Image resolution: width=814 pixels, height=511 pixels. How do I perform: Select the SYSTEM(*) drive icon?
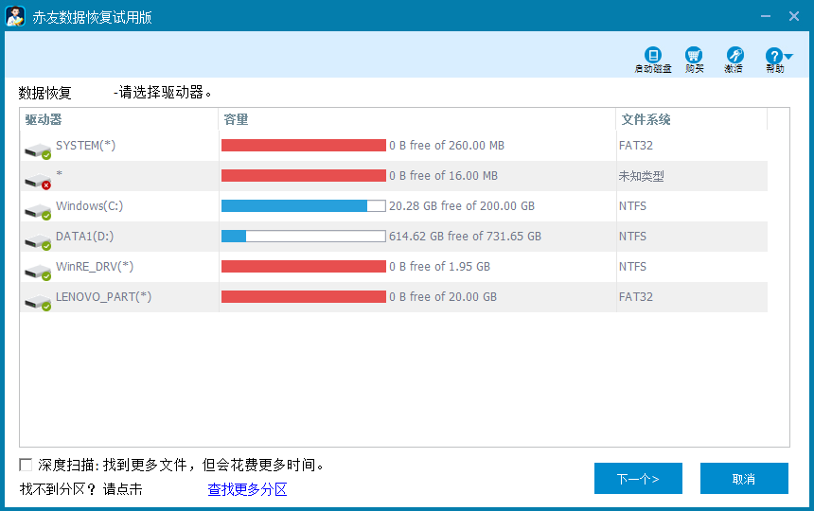(38, 148)
